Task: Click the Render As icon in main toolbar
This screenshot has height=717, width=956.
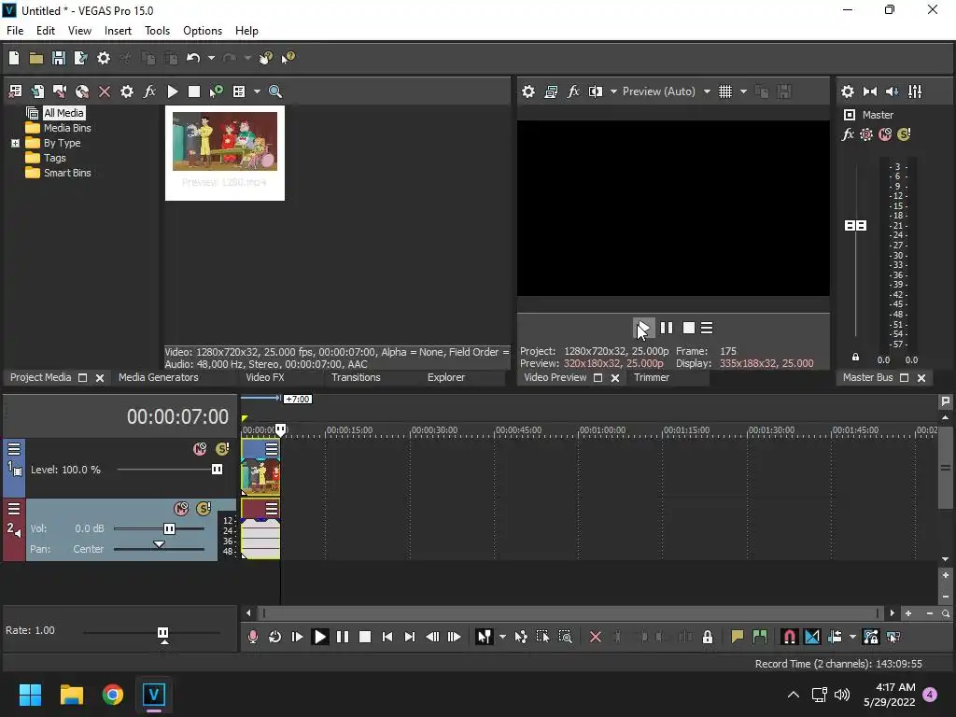Action: point(80,58)
